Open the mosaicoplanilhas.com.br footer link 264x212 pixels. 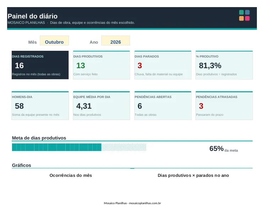coord(145,203)
